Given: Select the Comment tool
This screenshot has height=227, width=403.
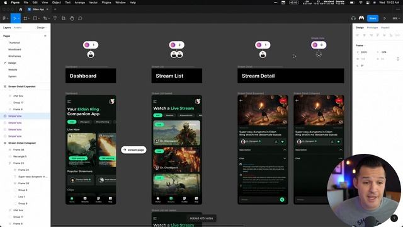Looking at the screenshot, I should 80,18.
